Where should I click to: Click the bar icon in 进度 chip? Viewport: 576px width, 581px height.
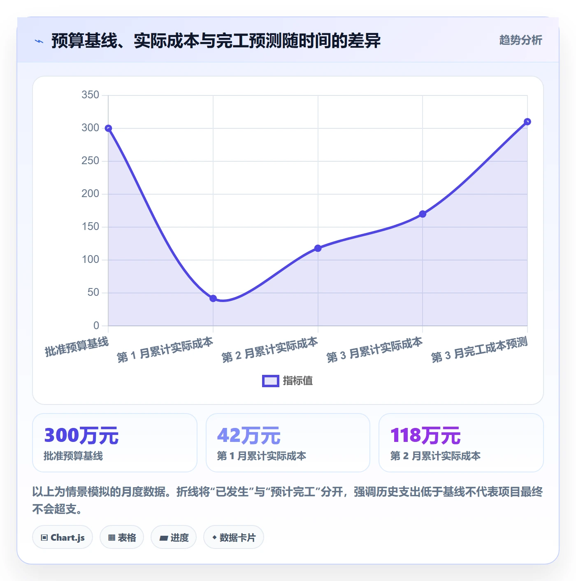(164, 538)
